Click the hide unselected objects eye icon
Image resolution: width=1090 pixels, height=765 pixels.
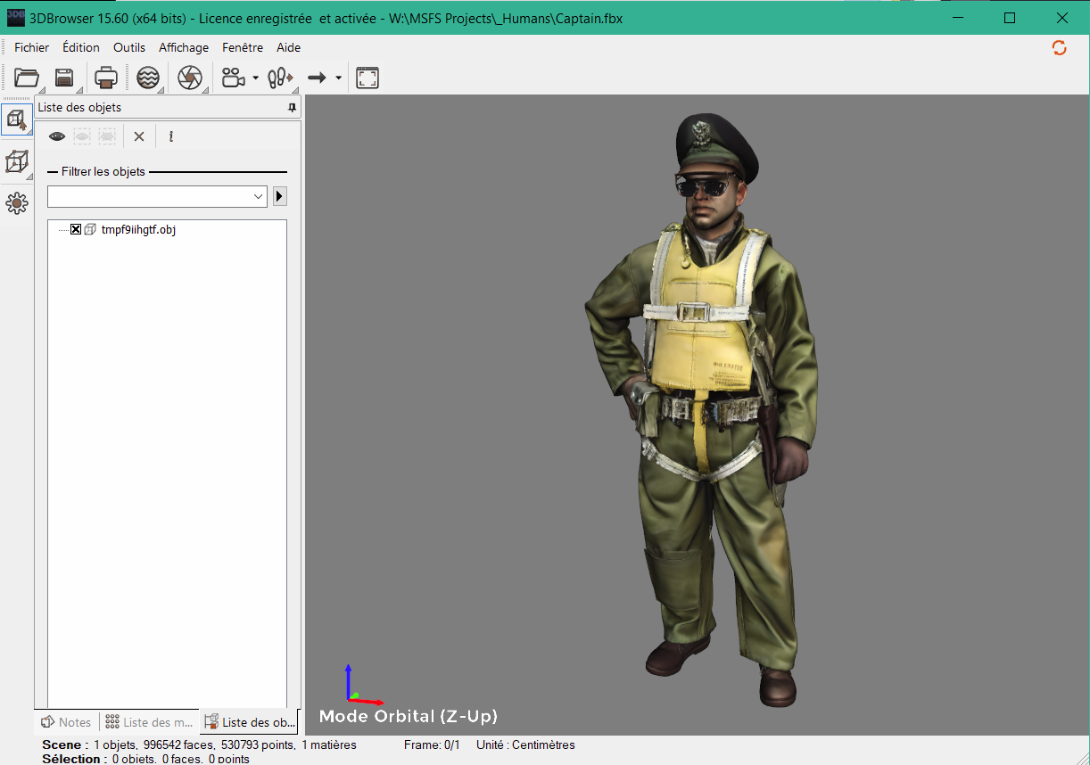tap(107, 136)
